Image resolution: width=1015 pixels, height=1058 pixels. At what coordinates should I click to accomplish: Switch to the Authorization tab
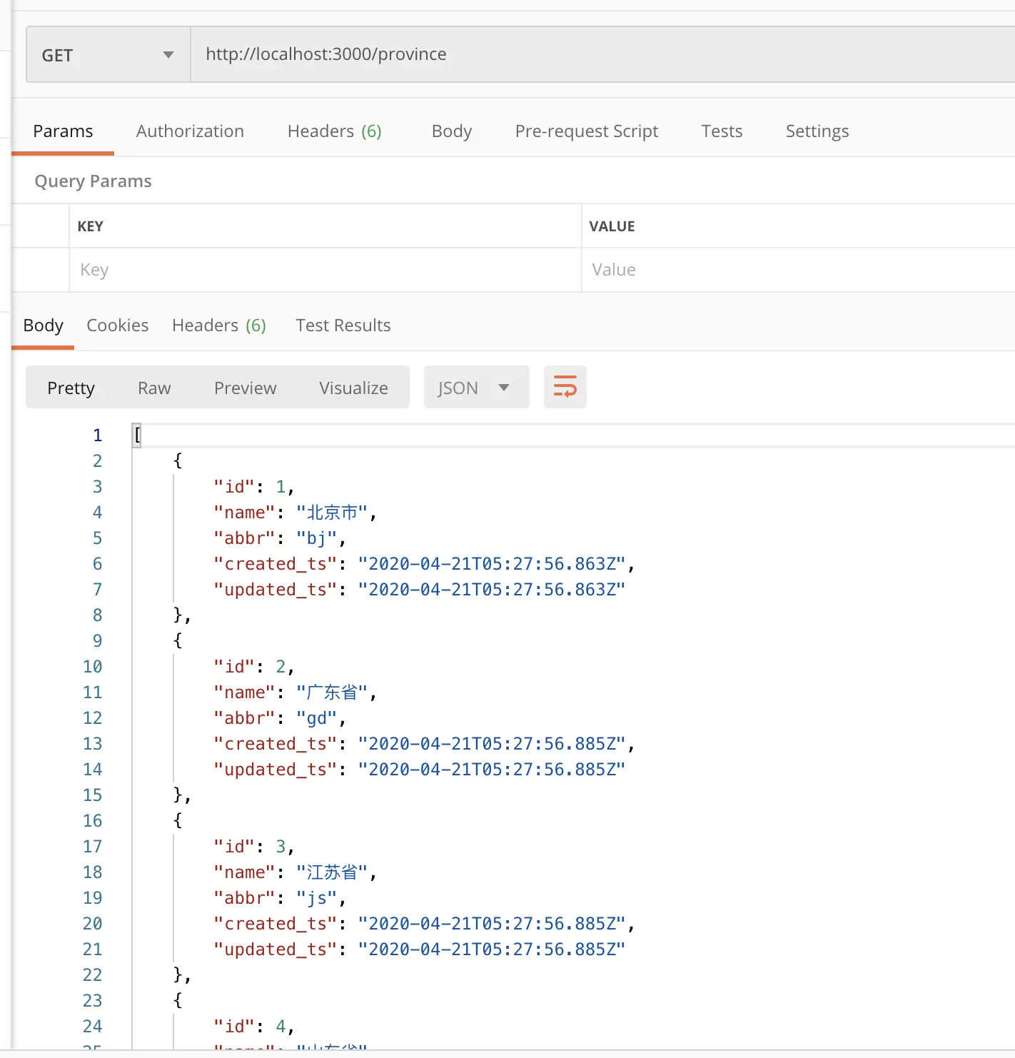[190, 131]
